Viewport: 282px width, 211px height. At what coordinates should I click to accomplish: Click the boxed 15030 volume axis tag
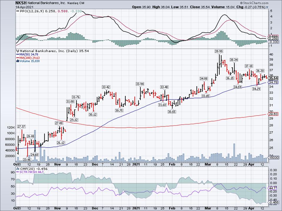(x=273, y=158)
